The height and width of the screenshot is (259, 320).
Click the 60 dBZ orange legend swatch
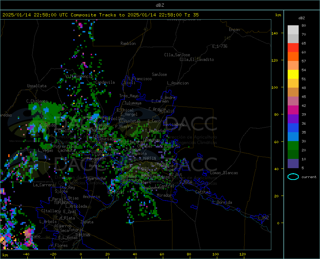(293, 56)
